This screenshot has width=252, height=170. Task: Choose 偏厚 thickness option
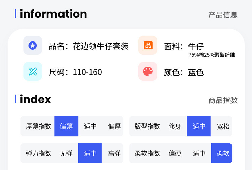pyautogui.click(x=114, y=126)
